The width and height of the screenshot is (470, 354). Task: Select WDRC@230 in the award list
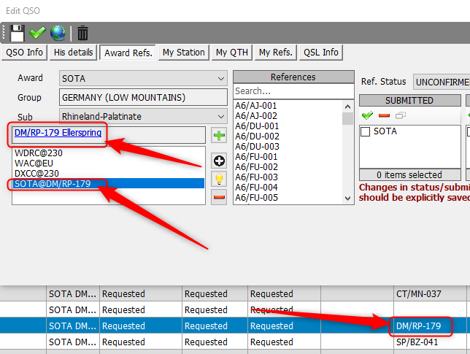tap(109, 153)
